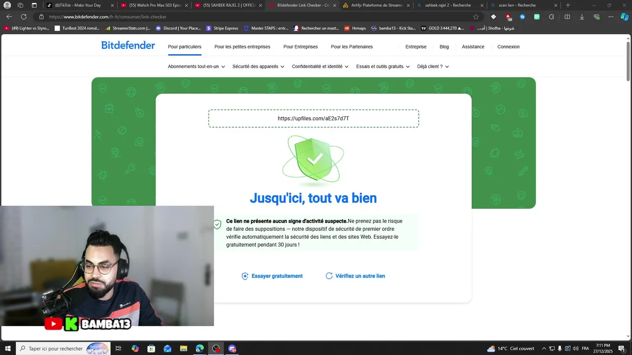
Task: Switch to the TikTok - Make Your Day tab
Action: (x=80, y=5)
